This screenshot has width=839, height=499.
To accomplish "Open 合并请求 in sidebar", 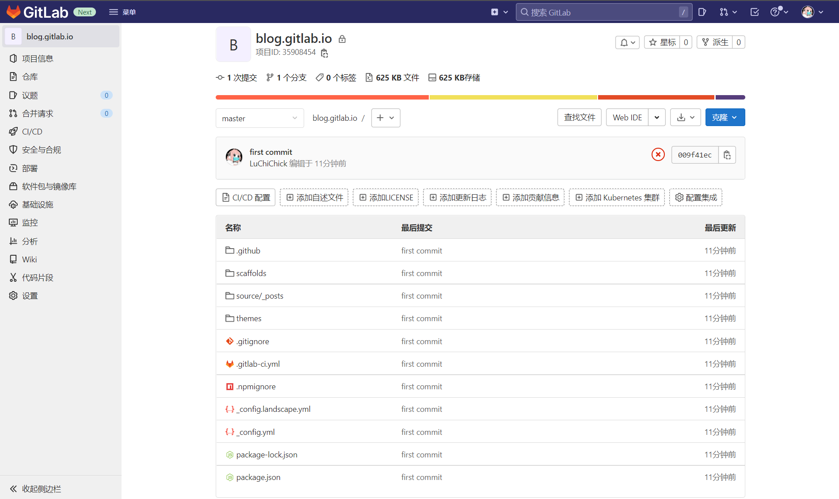I will [61, 113].
